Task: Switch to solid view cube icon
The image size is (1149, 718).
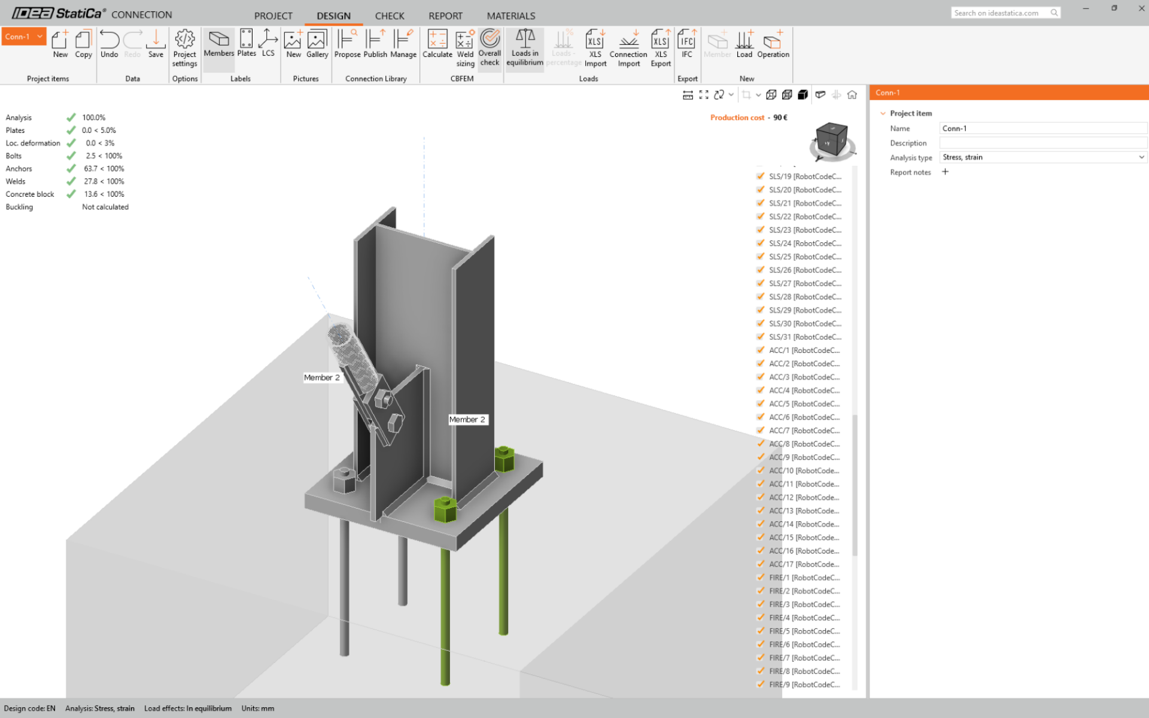Action: 803,95
